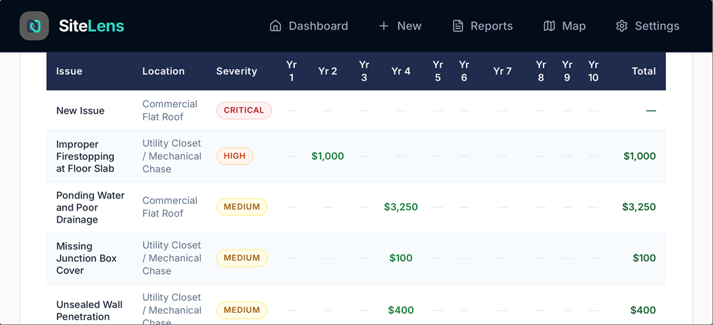Click the Total column header

click(x=644, y=71)
